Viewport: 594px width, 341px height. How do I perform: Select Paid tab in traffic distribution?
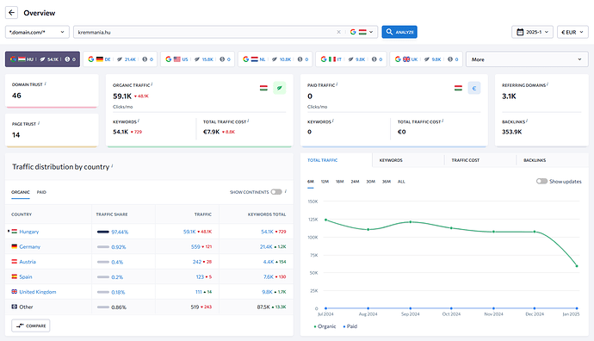(x=41, y=192)
